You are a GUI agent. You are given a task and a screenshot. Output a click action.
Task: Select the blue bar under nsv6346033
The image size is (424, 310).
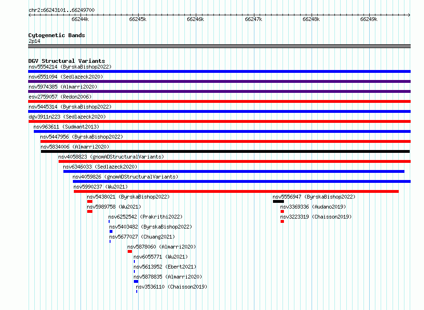pyautogui.click(x=234, y=171)
